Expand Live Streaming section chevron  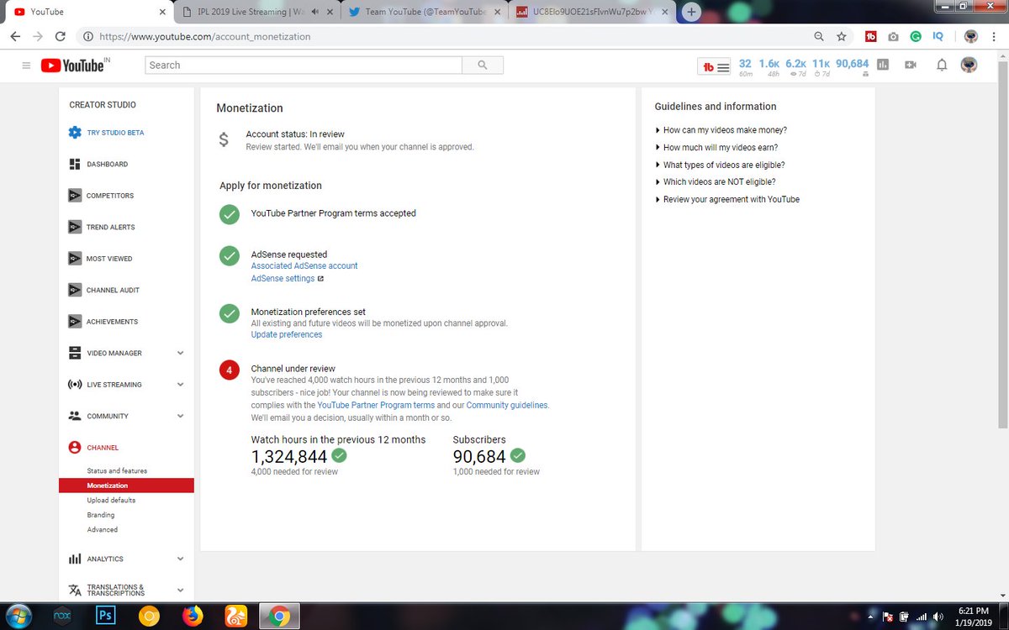coord(180,385)
